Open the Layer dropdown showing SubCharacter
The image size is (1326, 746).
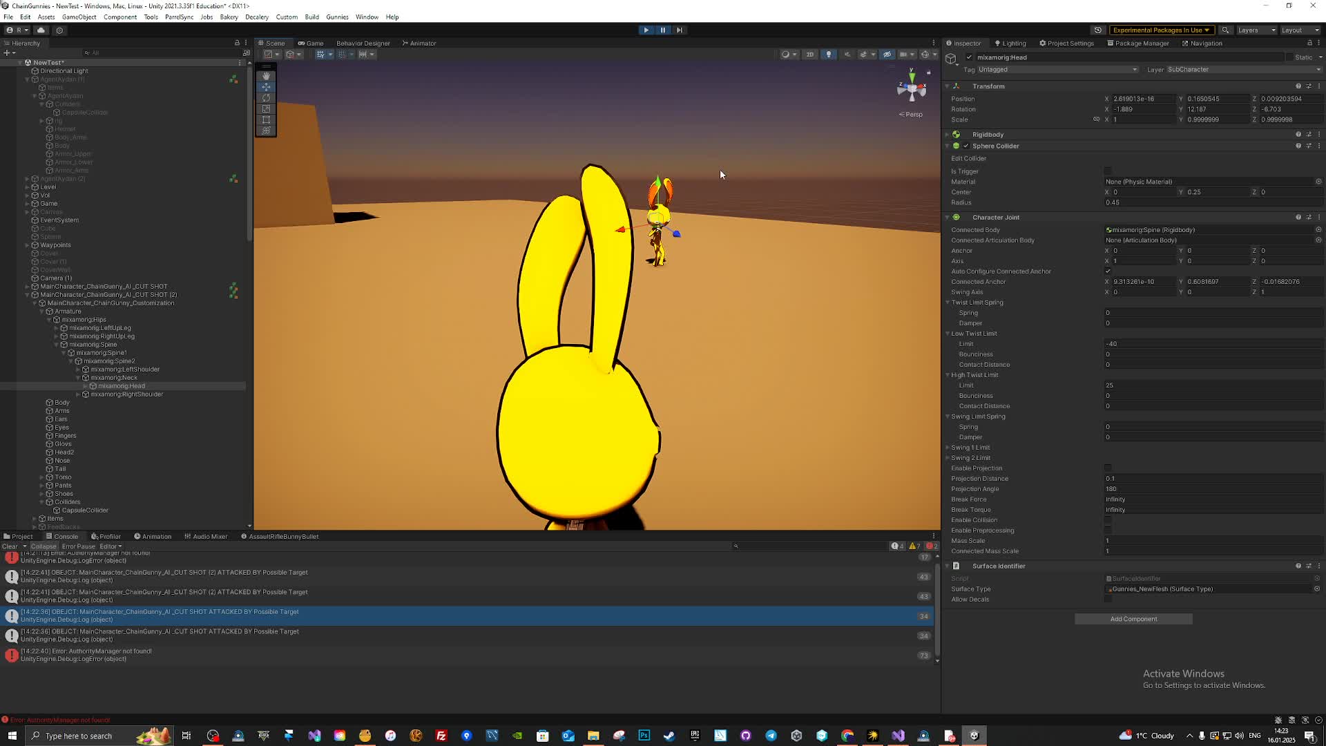(x=1242, y=70)
